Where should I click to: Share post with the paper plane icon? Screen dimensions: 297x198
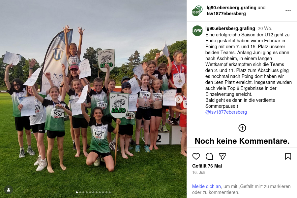[223, 156]
